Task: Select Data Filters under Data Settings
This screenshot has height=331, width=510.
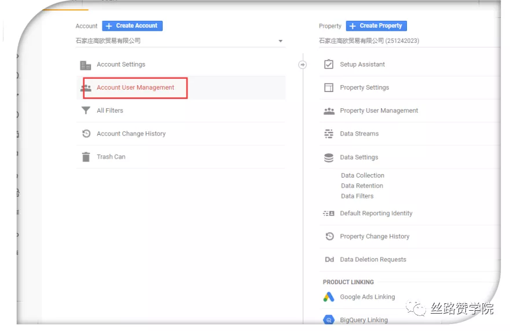Action: click(x=357, y=196)
